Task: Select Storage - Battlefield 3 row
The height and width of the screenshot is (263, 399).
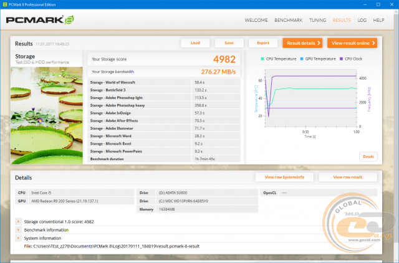Action: (x=164, y=90)
